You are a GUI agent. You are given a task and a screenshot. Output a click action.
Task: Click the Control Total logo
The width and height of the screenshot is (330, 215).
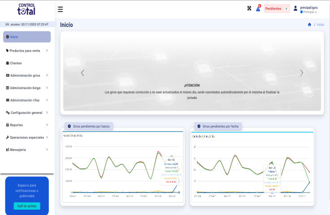pyautogui.click(x=26, y=9)
